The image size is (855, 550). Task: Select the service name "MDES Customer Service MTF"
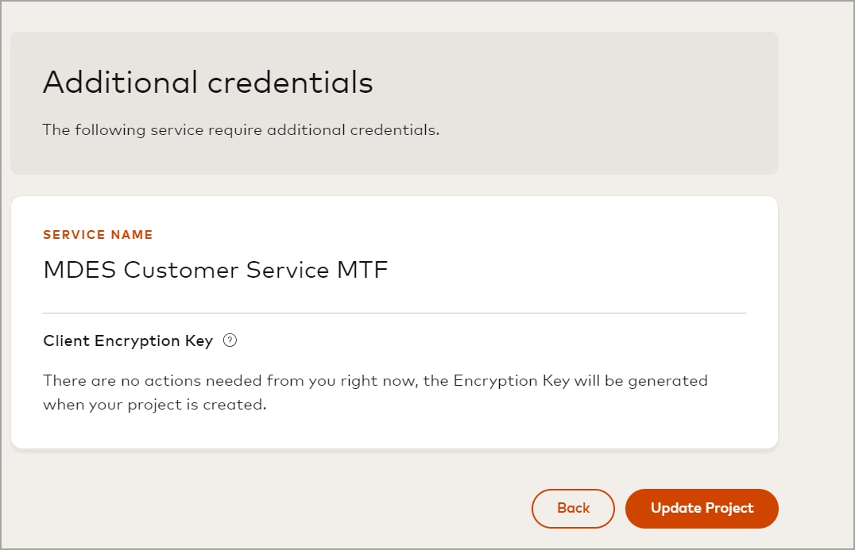215,270
